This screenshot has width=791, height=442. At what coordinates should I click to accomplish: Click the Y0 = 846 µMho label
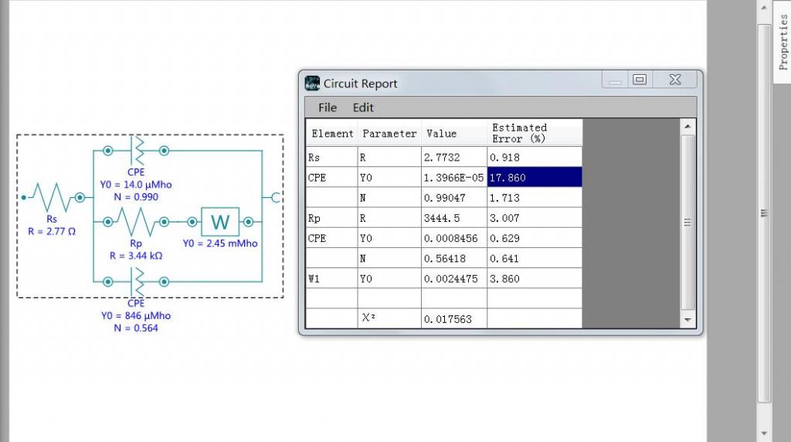136,315
